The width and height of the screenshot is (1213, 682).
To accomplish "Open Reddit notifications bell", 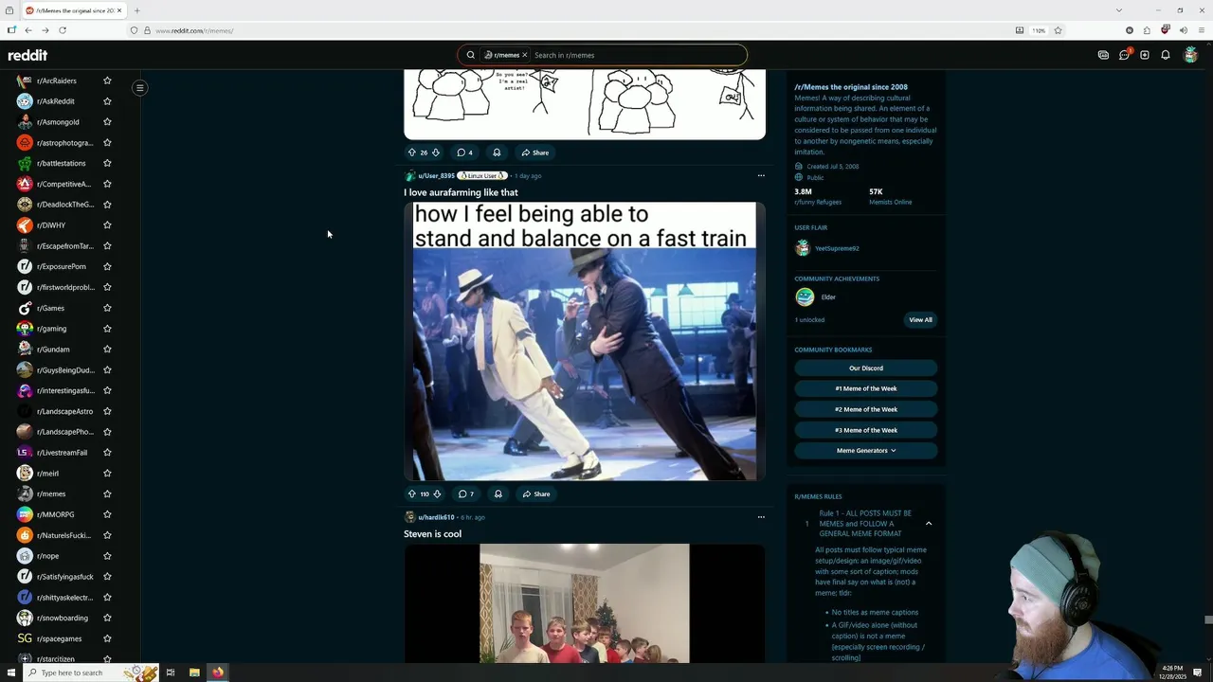I will pyautogui.click(x=1166, y=55).
